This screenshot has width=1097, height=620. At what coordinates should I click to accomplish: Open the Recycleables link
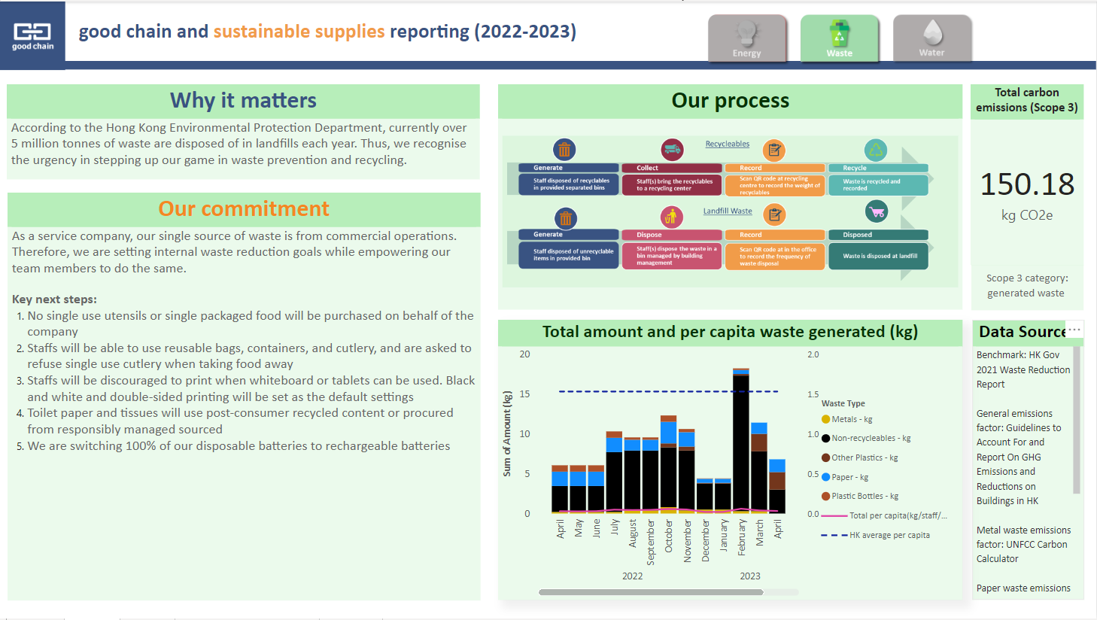728,144
